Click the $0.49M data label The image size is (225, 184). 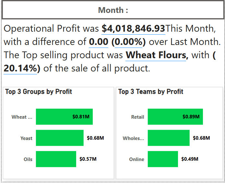pyautogui.click(x=190, y=159)
